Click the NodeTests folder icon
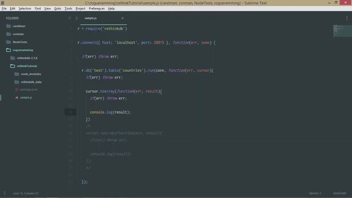The height and width of the screenshot is (198, 352). (9, 42)
